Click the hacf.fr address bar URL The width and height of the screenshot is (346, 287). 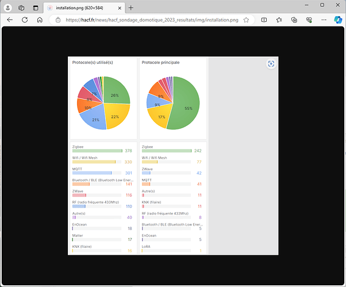[x=149, y=20]
